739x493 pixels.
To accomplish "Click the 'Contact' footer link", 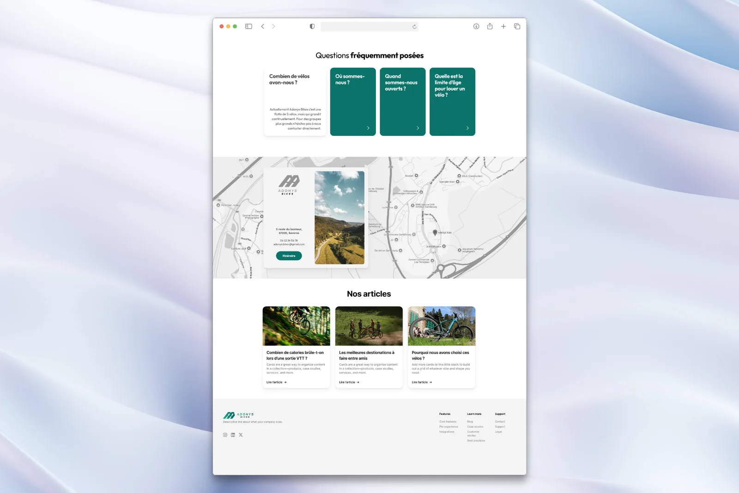I will 500,421.
